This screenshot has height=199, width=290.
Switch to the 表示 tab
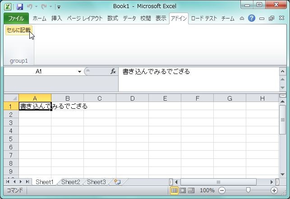(161, 19)
